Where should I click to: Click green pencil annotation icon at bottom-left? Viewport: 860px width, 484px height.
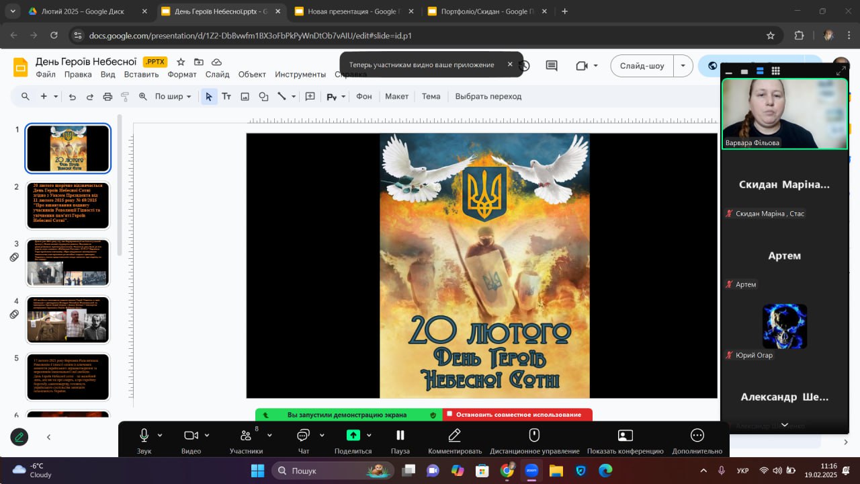pos(19,437)
